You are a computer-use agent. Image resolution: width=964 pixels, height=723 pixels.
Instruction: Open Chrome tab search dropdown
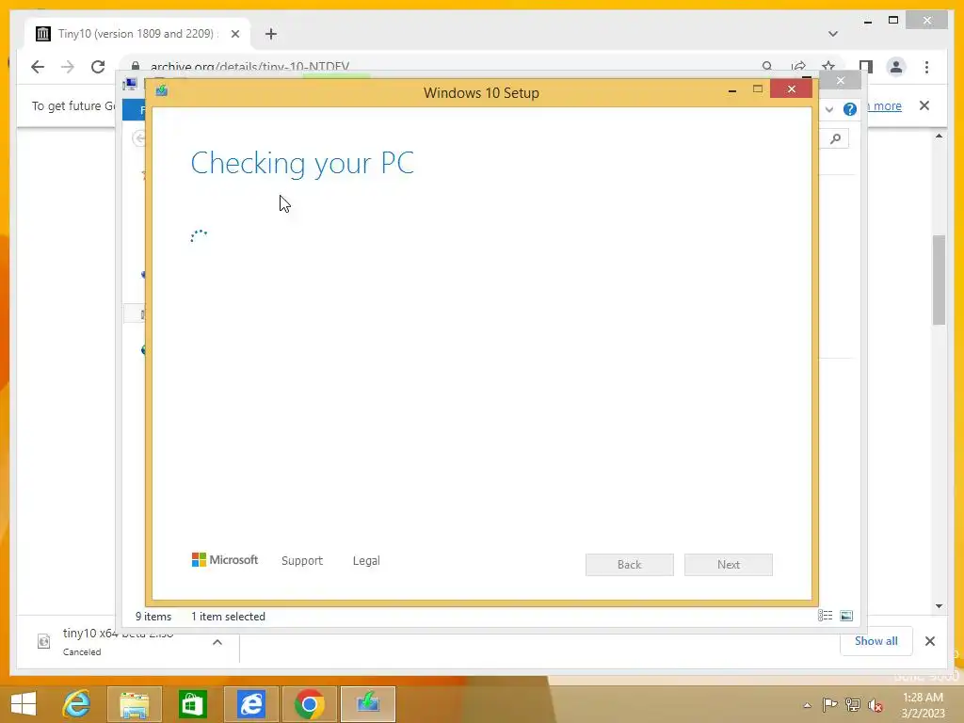coord(833,34)
